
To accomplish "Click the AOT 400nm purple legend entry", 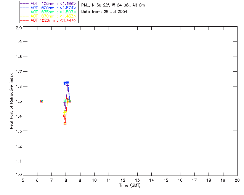I will click(x=48, y=3).
